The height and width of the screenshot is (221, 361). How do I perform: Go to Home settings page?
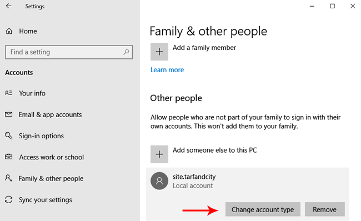click(x=28, y=31)
